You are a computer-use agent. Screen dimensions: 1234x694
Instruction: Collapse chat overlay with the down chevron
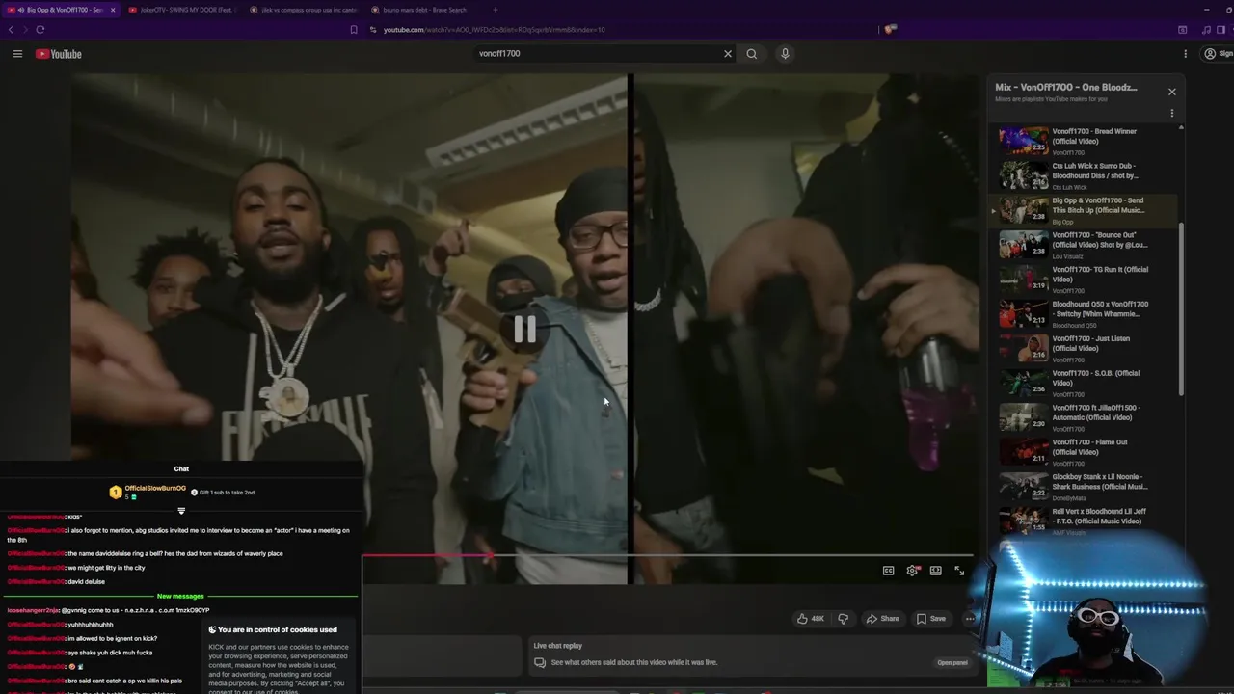(181, 511)
